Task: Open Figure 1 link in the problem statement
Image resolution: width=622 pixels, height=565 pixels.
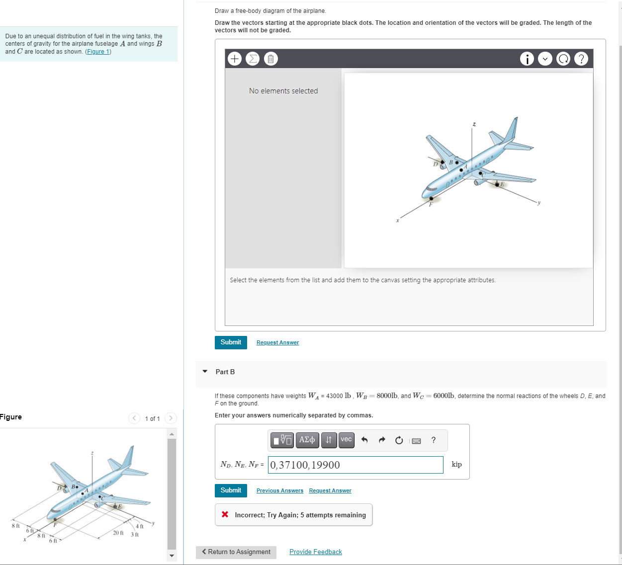Action: coord(97,51)
